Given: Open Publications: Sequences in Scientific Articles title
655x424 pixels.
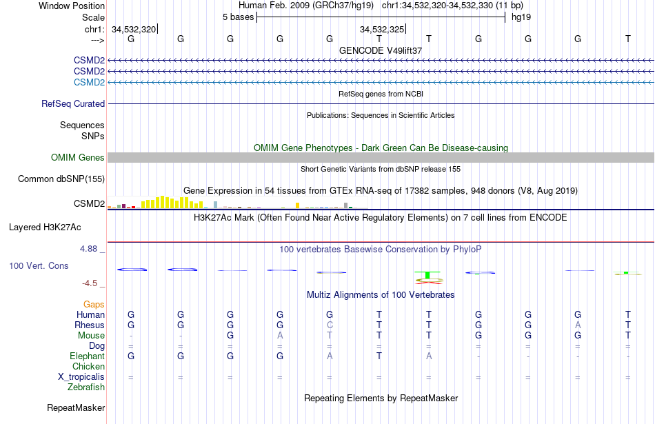Looking at the screenshot, I should tap(381, 115).
